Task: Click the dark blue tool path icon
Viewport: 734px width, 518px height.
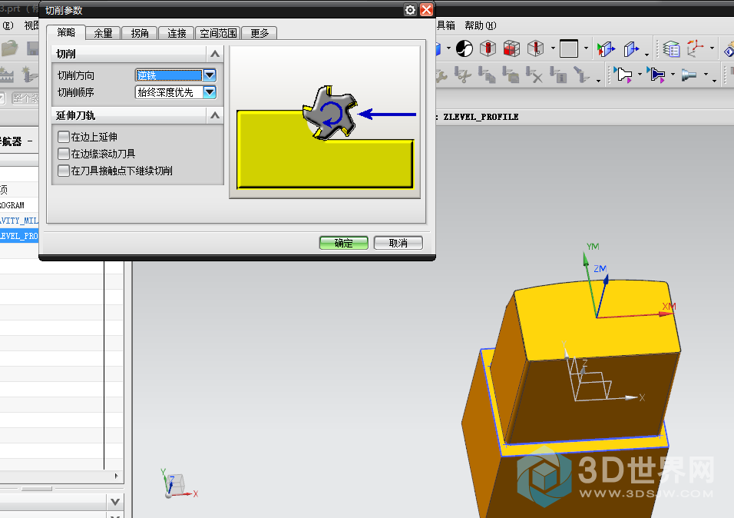Action: click(656, 75)
